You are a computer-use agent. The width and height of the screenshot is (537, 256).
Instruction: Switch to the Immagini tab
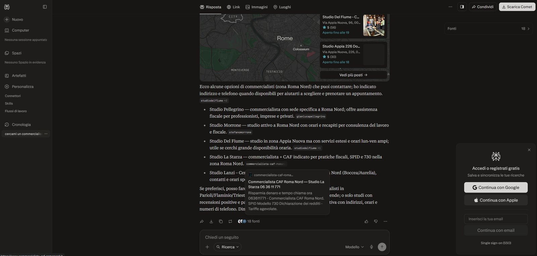click(x=256, y=7)
